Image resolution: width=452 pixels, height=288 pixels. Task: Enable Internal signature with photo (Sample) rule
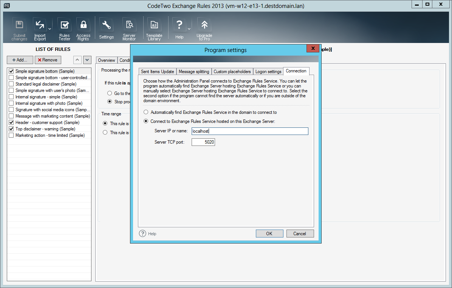coord(11,103)
